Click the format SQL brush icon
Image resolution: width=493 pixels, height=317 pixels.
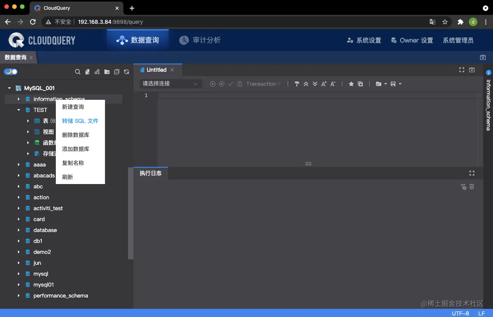(297, 84)
